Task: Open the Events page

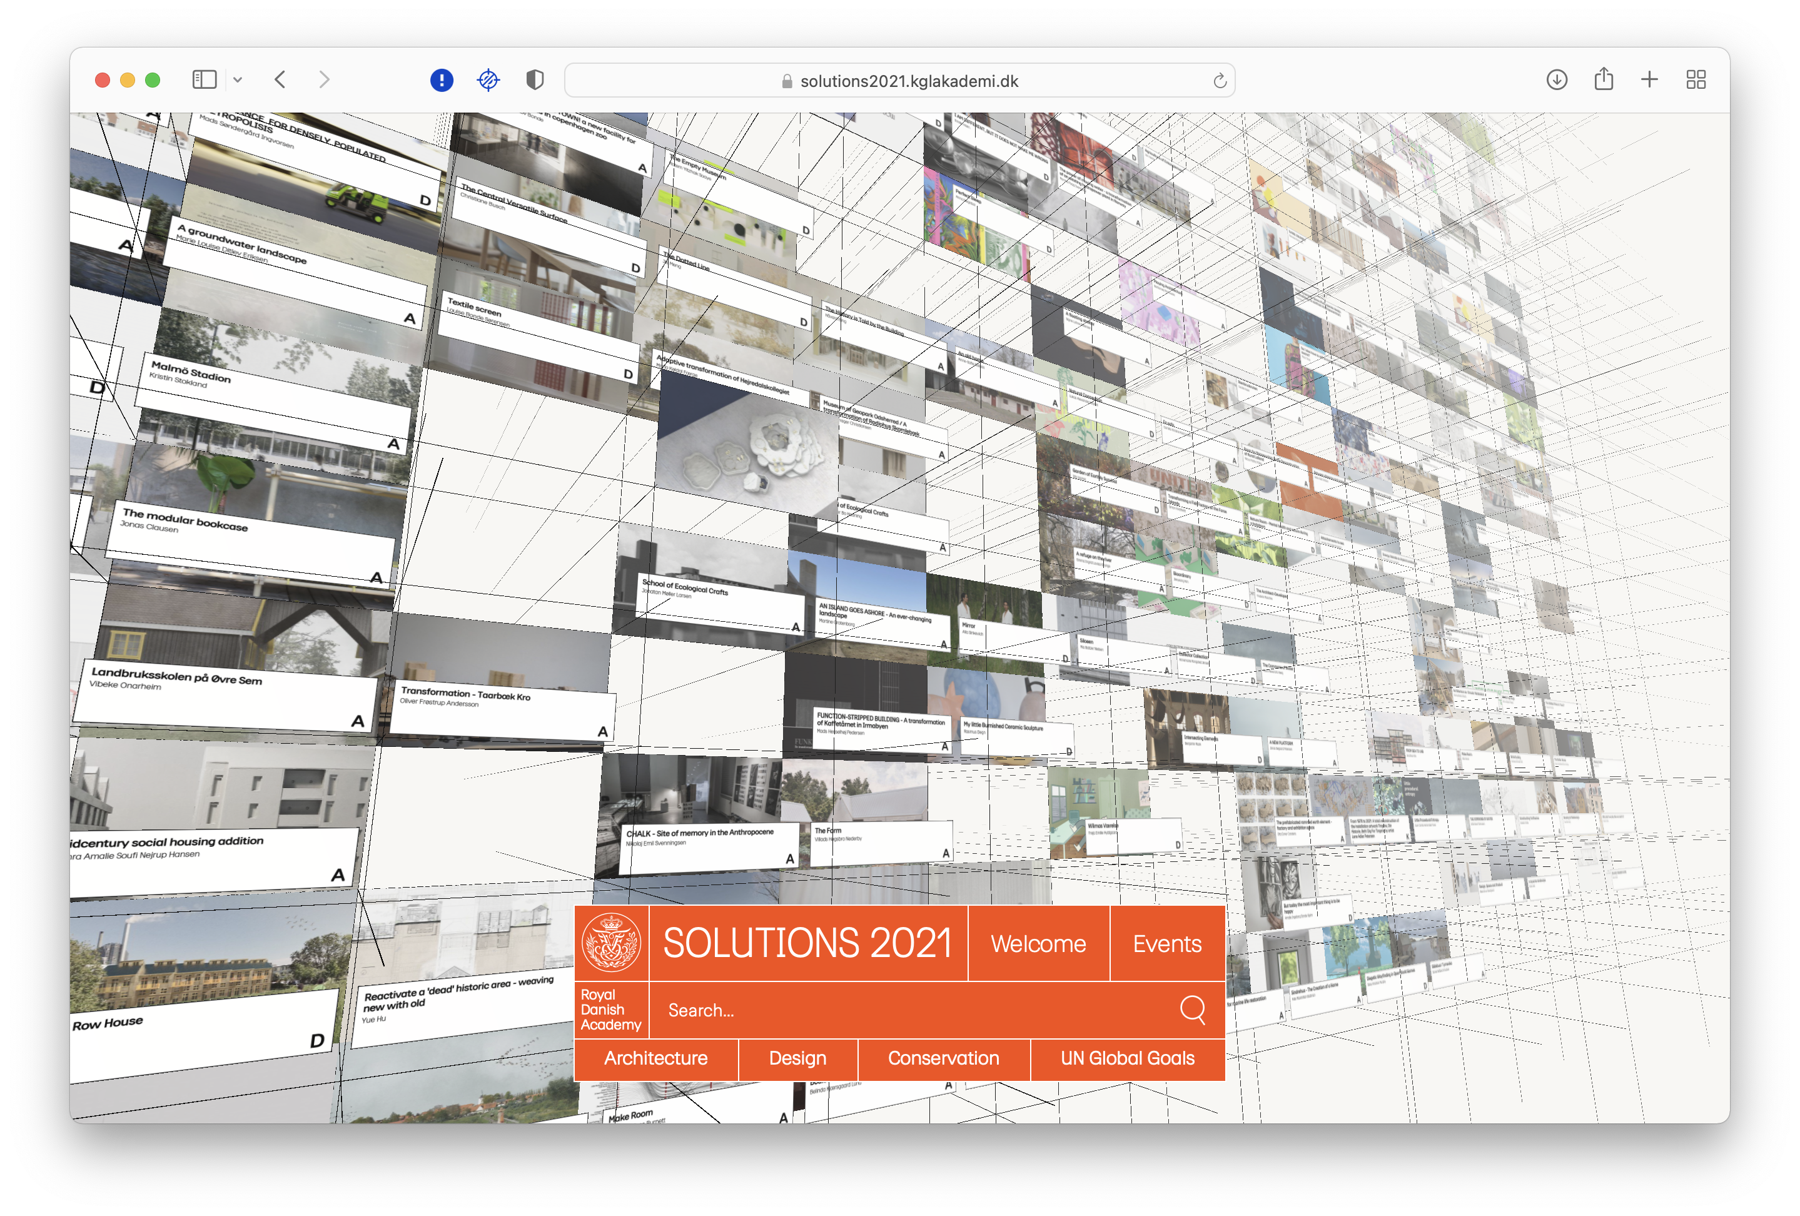Action: click(1167, 944)
